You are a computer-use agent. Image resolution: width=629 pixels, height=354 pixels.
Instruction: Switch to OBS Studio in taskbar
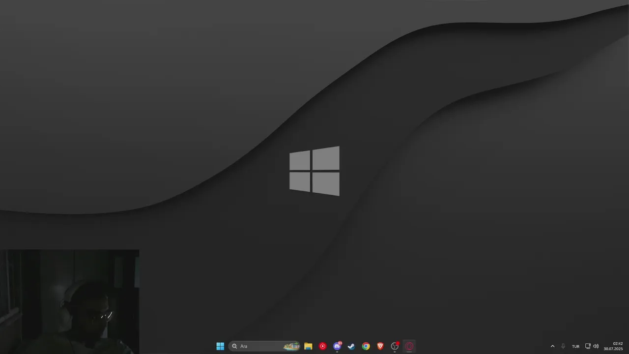click(x=395, y=346)
